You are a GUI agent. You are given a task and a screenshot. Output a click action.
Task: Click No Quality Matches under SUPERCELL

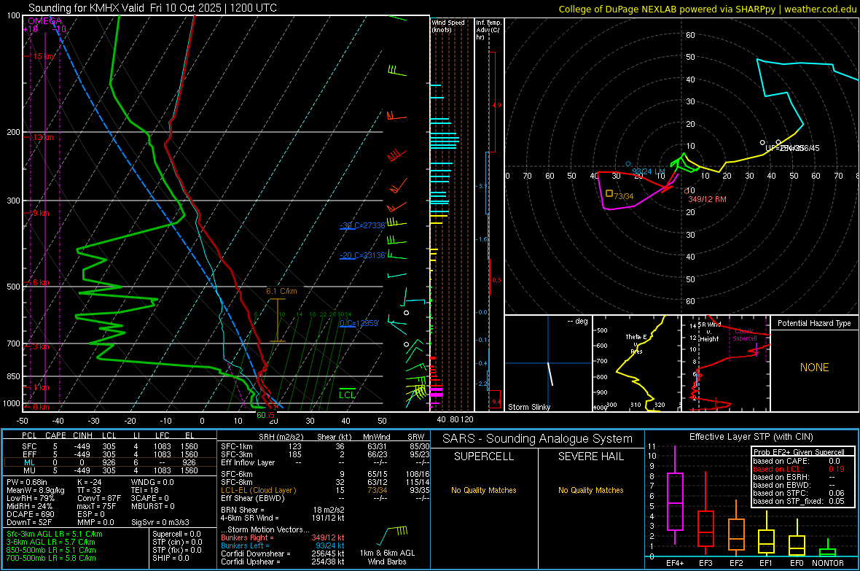click(x=484, y=490)
